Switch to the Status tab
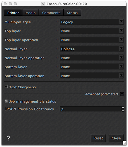128x147 pixels. [x=72, y=13]
